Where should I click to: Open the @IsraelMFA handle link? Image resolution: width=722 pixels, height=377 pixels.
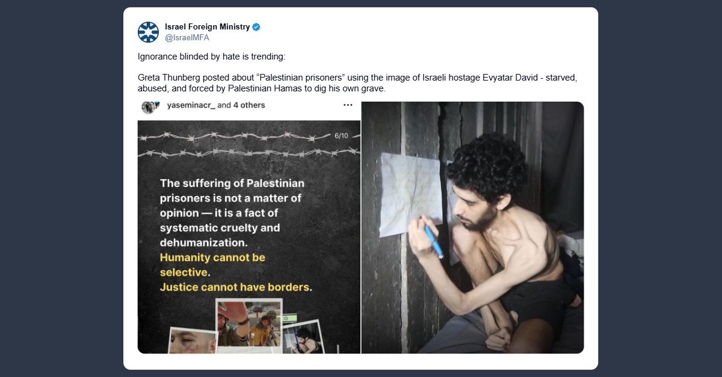click(187, 37)
